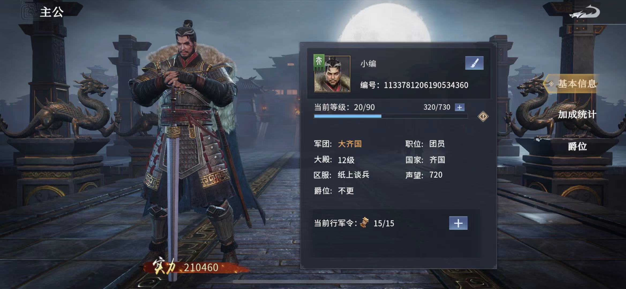Click the lord portrait avatar
626x289 pixels.
(332, 74)
